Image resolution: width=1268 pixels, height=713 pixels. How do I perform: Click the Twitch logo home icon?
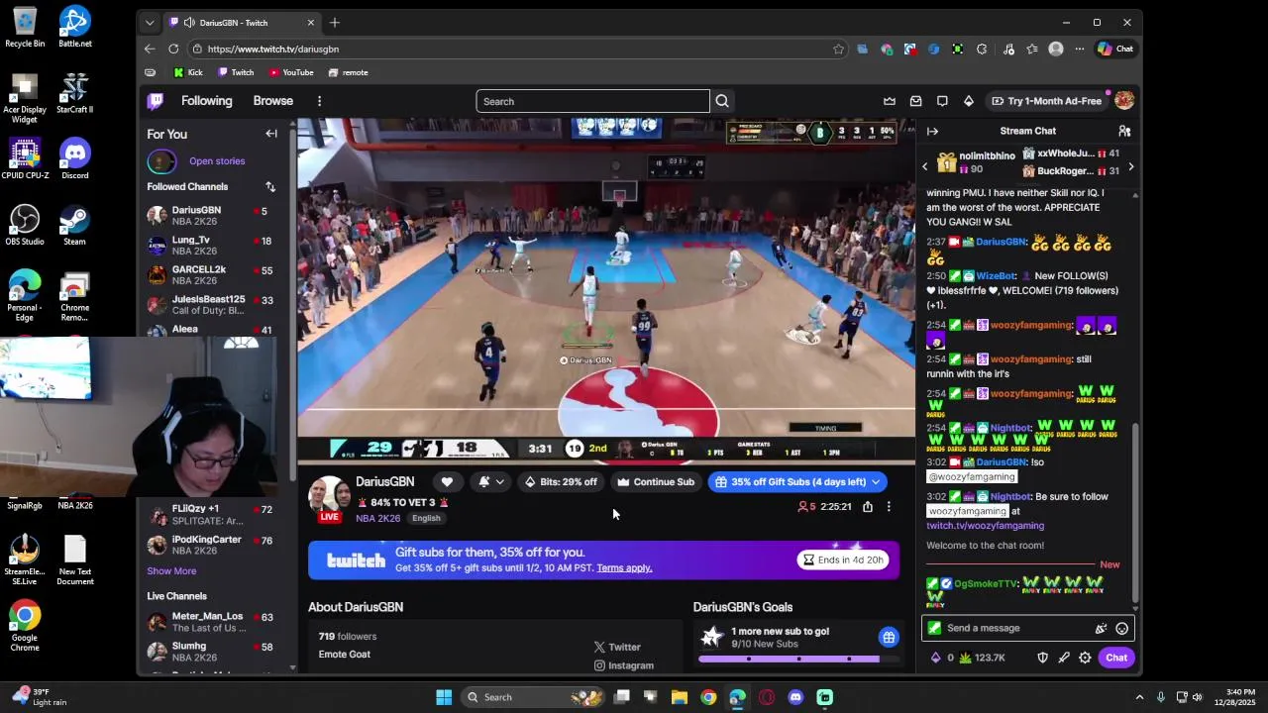click(156, 101)
